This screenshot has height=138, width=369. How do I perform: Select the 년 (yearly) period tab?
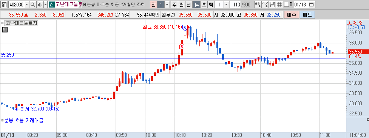(x=189, y=5)
